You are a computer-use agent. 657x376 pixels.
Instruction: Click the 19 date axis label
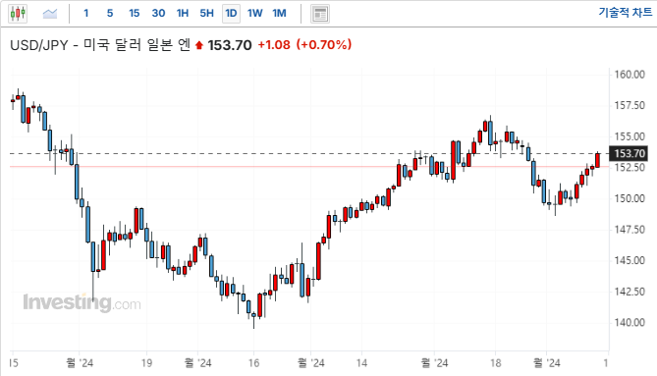click(x=146, y=363)
